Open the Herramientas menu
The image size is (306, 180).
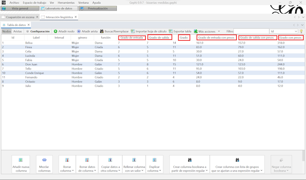(66, 3)
